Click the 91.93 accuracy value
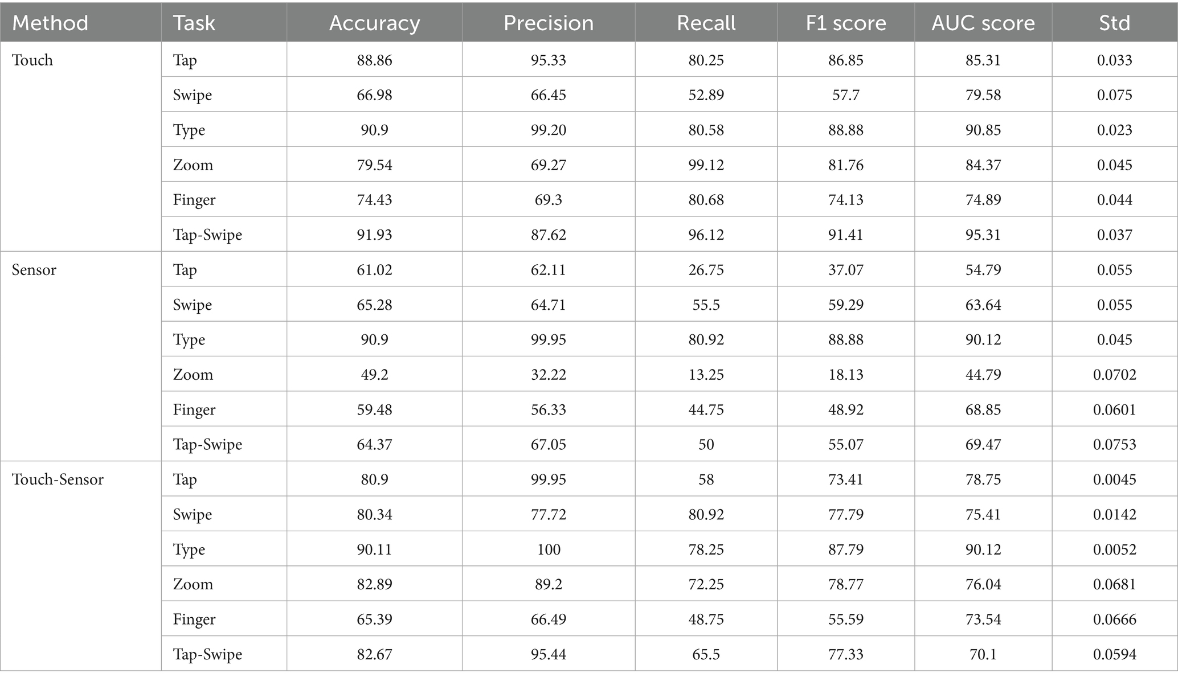The image size is (1178, 681). point(374,235)
